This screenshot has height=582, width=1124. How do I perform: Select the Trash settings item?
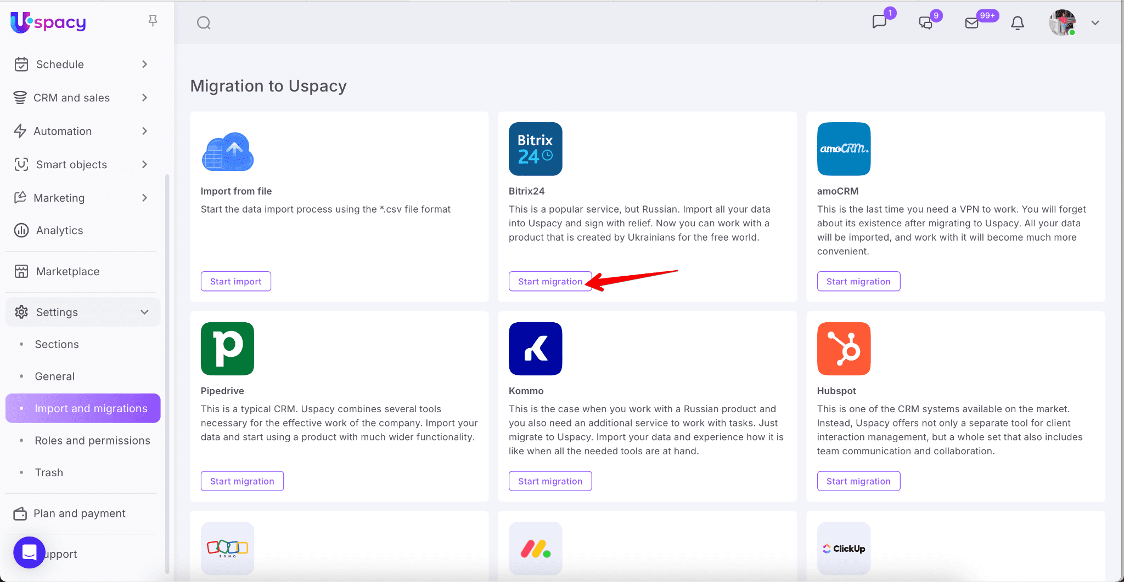pyautogui.click(x=49, y=472)
